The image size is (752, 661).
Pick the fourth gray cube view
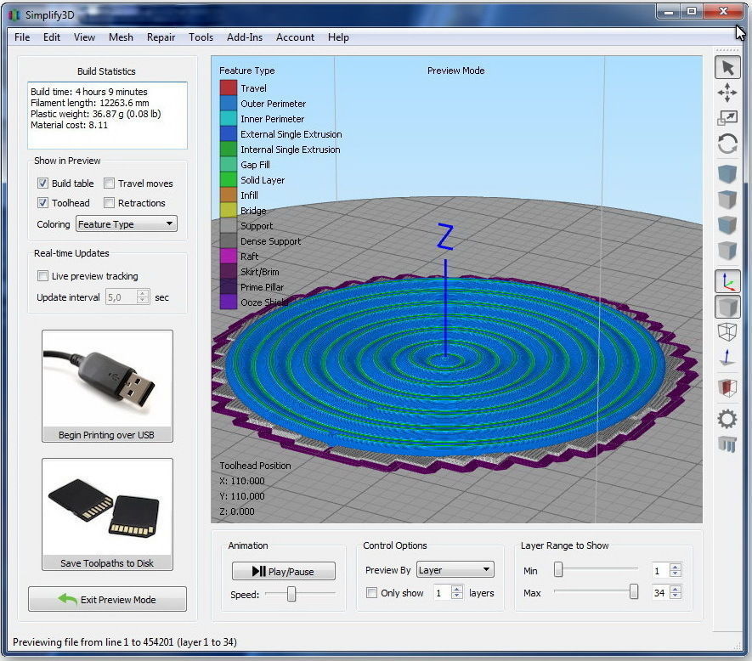727,250
